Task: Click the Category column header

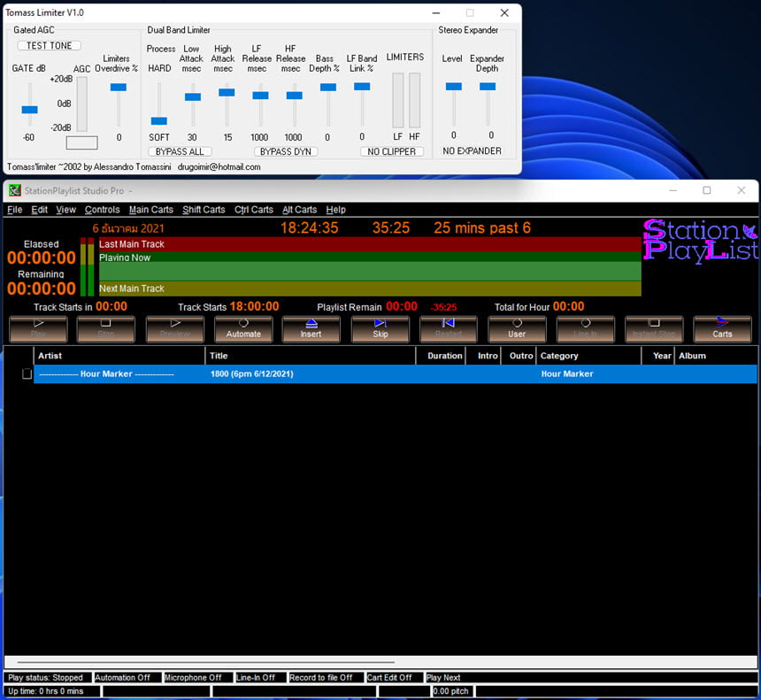Action: pyautogui.click(x=588, y=356)
